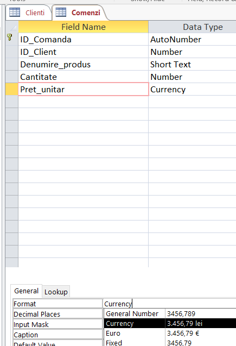This screenshot has height=346, width=236.
Task: Select the ID_Client field name cell
Action: click(84, 52)
